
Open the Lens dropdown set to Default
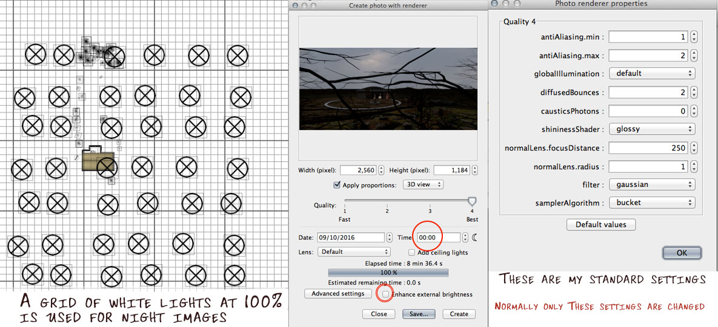point(354,251)
